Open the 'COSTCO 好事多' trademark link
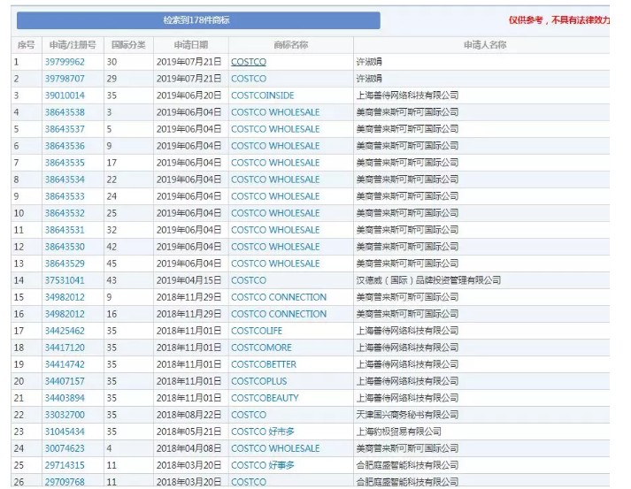Screen dimensions: 631x489 [263, 465]
